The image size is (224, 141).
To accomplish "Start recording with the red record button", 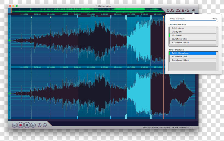I will click(21, 125).
